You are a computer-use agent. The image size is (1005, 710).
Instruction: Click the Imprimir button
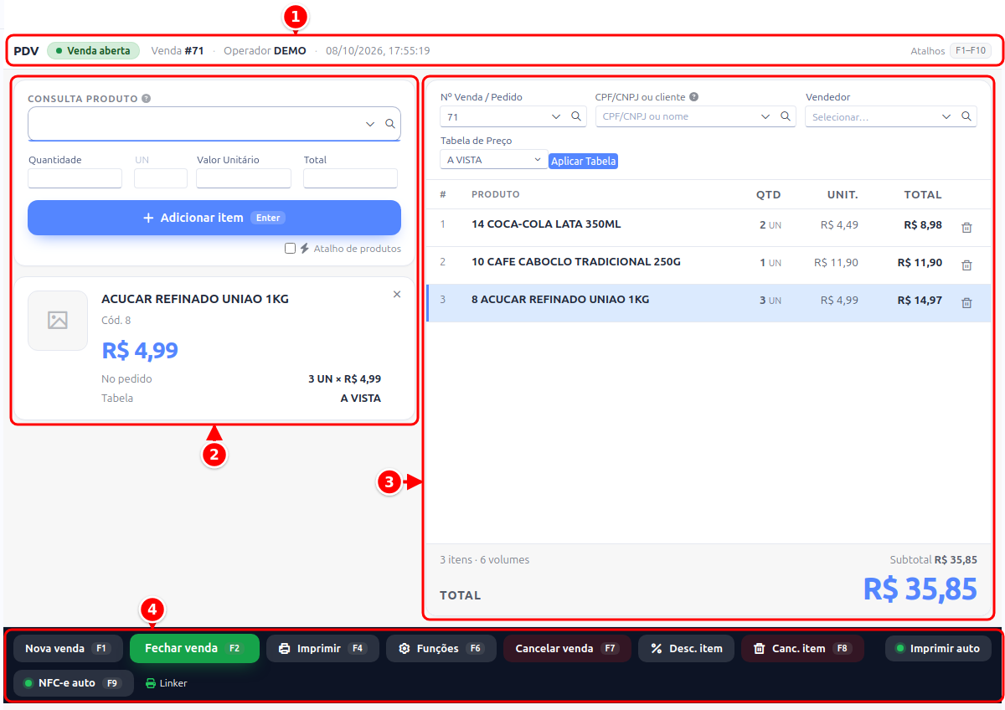(x=322, y=649)
